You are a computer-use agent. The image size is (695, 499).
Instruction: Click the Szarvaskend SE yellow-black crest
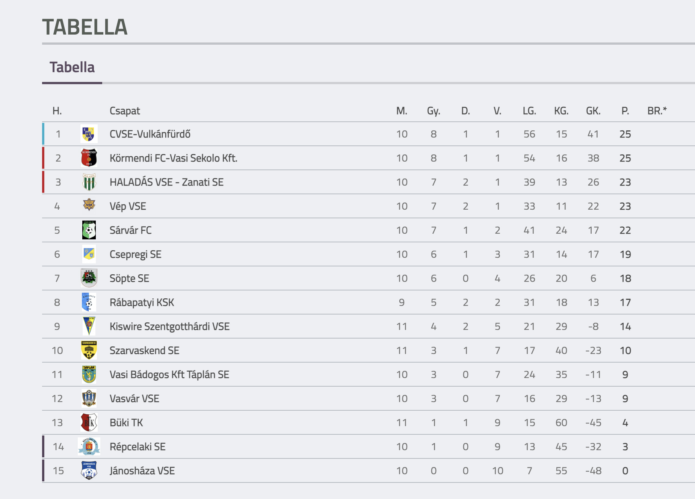89,350
